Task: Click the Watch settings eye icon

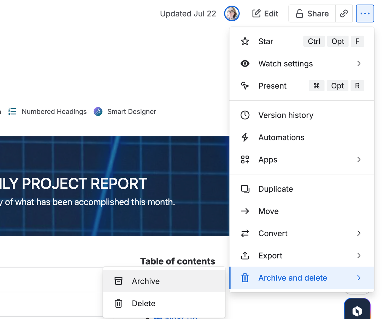Action: [x=245, y=64]
